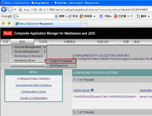
Task: Click the 已拦截 popup blocker icon
Action: click(x=115, y=16)
